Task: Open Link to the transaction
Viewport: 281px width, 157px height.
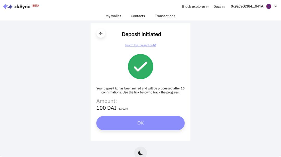Action: (x=139, y=45)
